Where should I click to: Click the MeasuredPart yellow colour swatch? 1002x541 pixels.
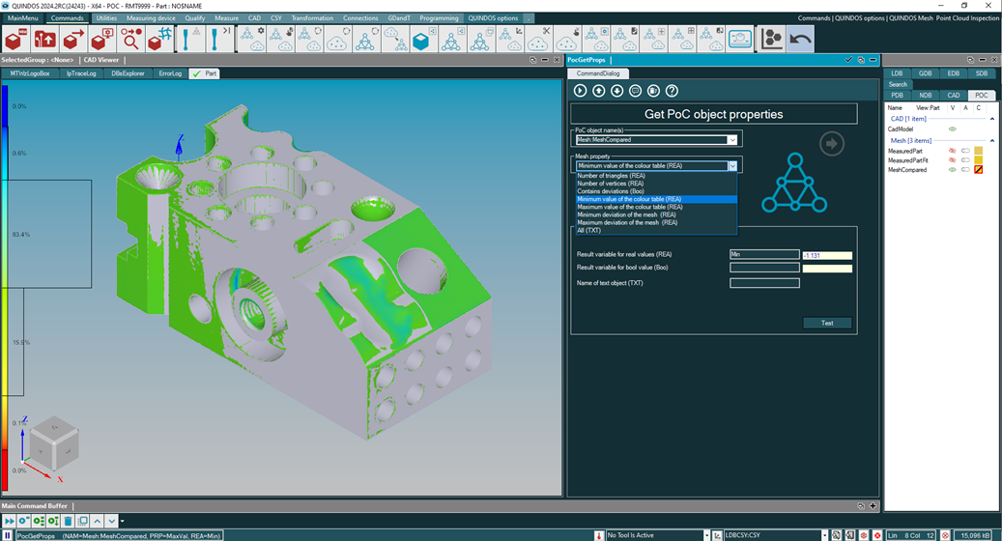[x=979, y=151]
